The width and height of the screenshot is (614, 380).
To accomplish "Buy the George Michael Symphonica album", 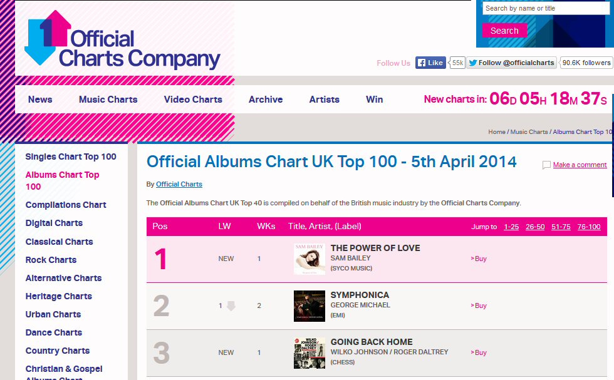I will click(x=479, y=306).
